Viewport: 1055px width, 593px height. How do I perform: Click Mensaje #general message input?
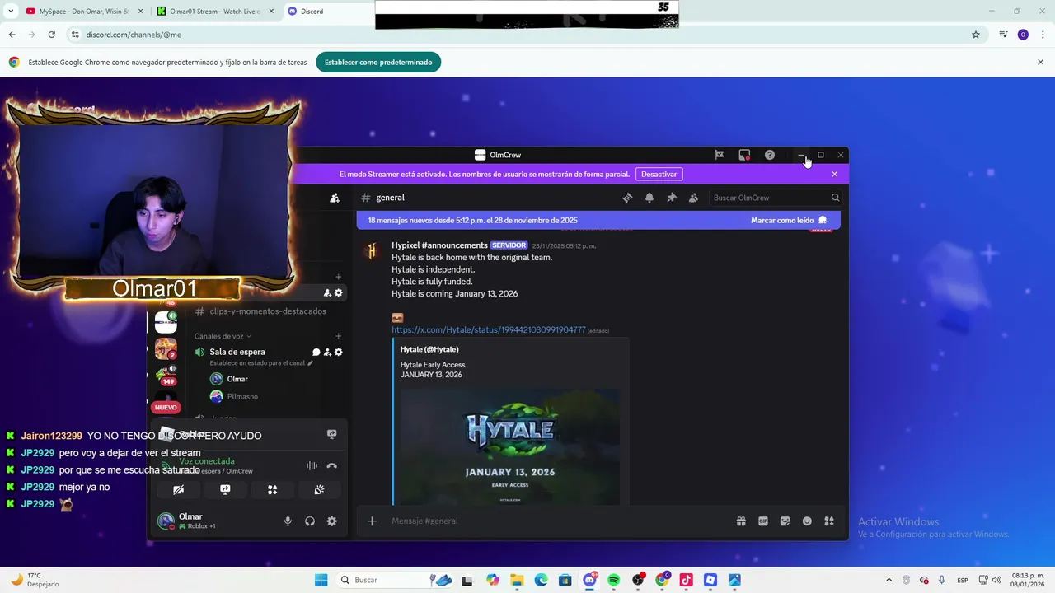tap(560, 521)
